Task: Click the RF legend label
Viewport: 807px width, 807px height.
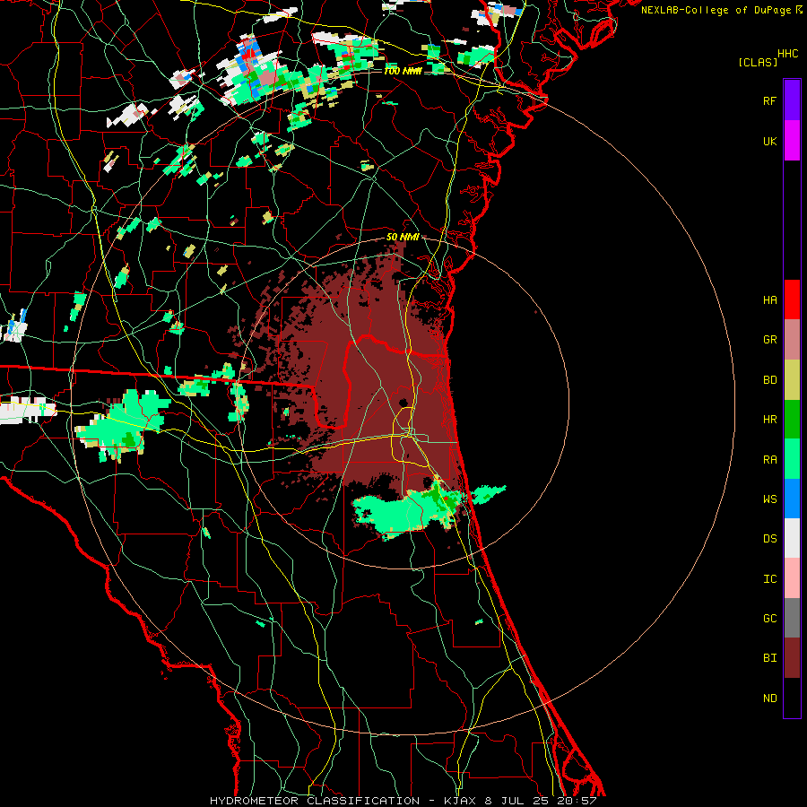Action: [x=769, y=101]
